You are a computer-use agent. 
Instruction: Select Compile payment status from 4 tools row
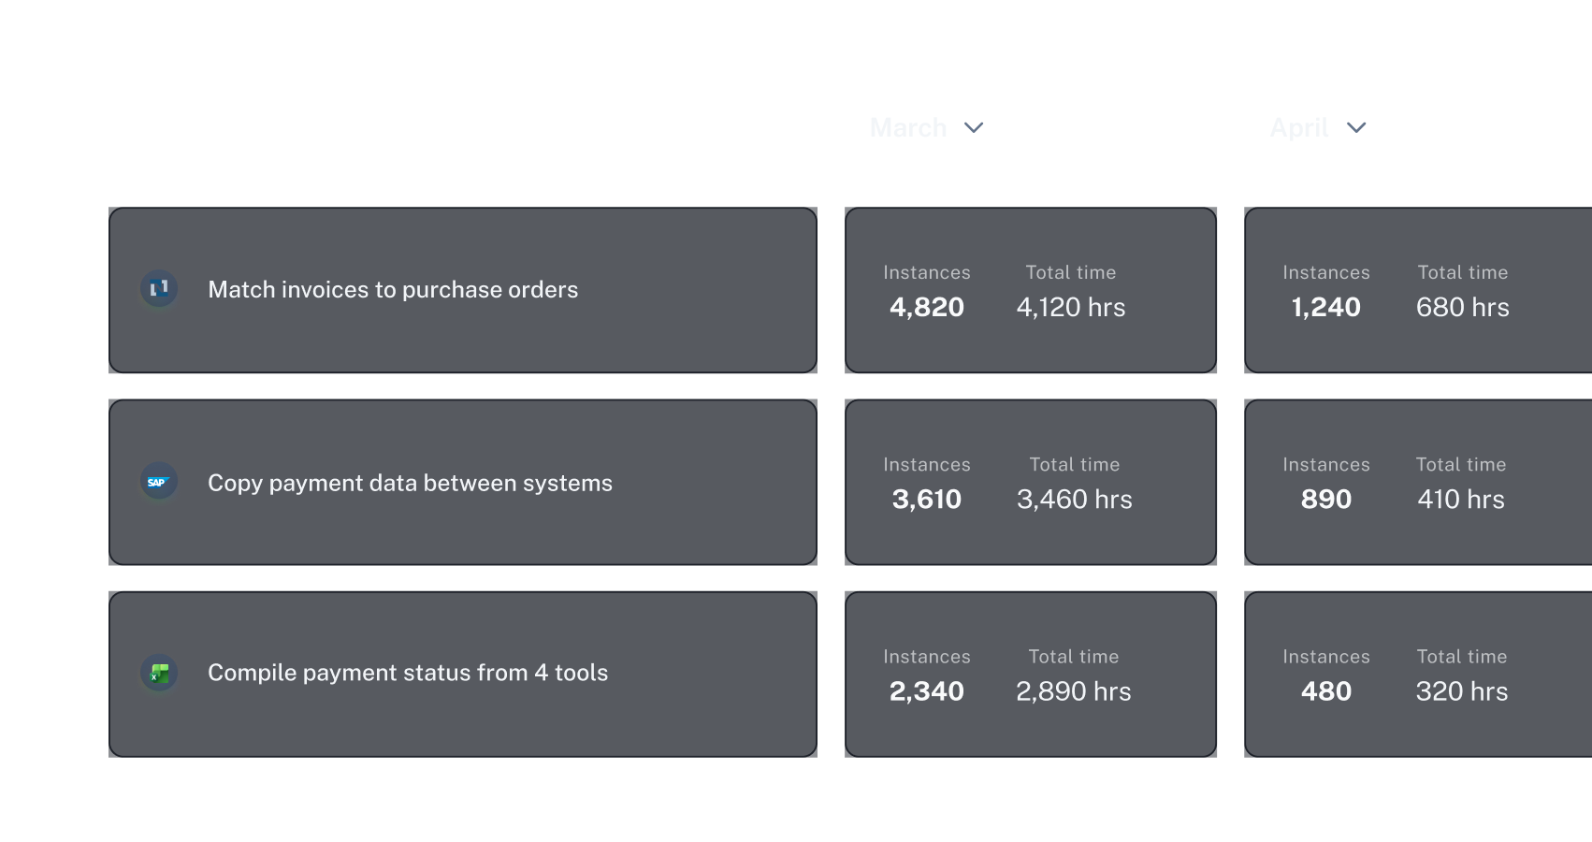462,674
